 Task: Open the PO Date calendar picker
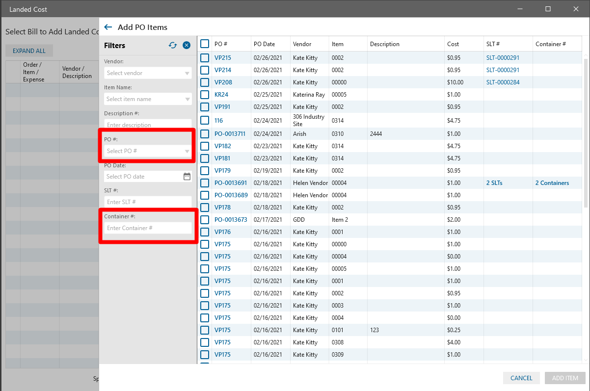pos(187,177)
